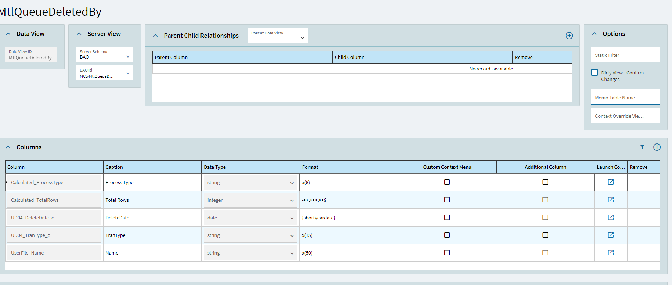Sort by the Child Column header

(422, 57)
